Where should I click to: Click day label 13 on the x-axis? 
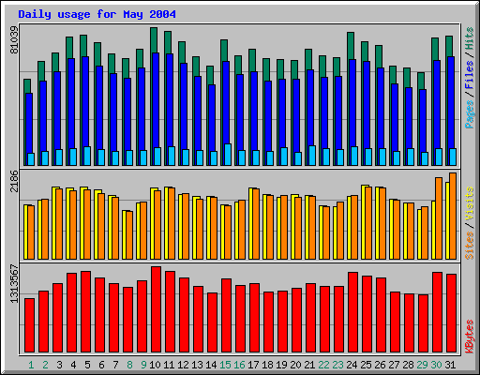(197, 365)
